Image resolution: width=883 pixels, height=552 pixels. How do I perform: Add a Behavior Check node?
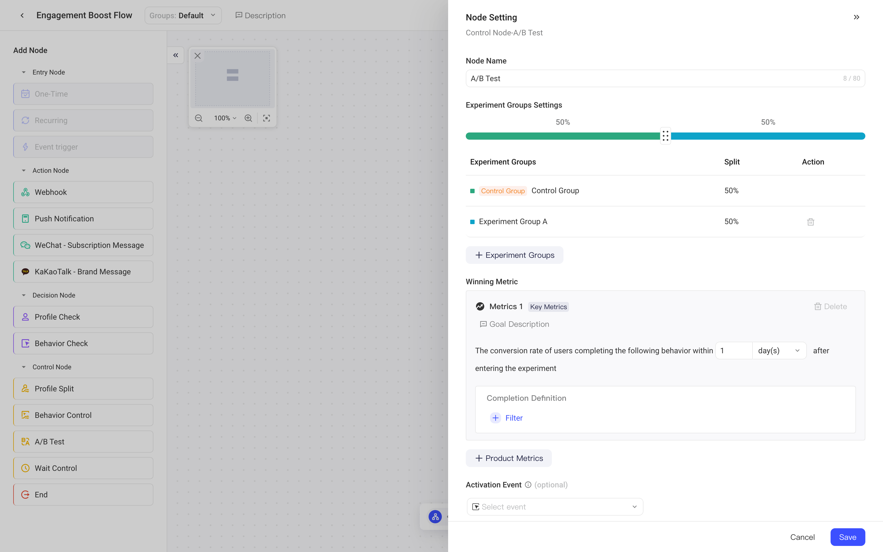pos(83,343)
